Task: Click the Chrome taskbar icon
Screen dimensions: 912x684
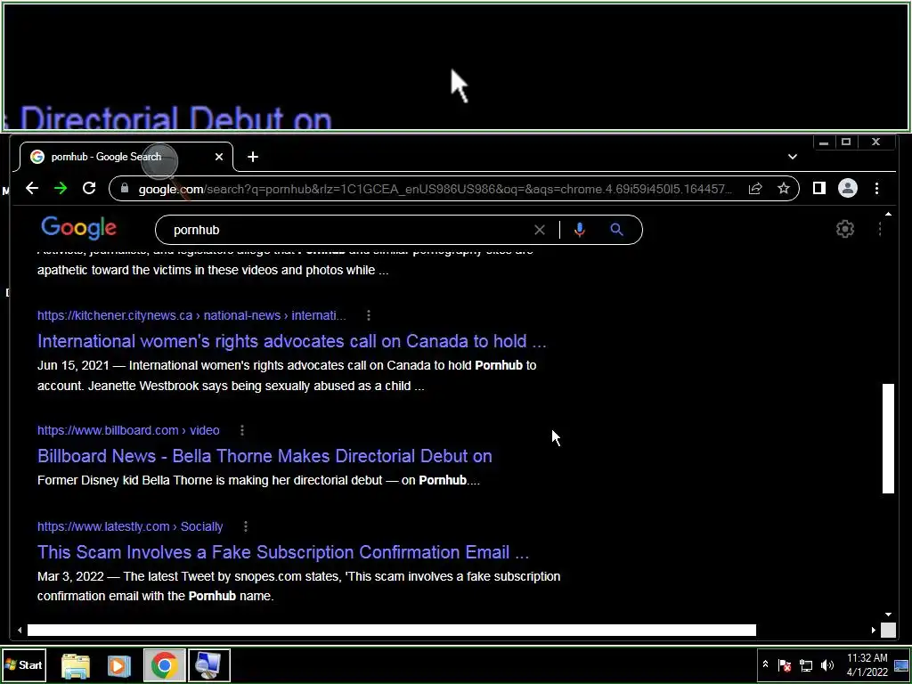Action: pyautogui.click(x=164, y=665)
